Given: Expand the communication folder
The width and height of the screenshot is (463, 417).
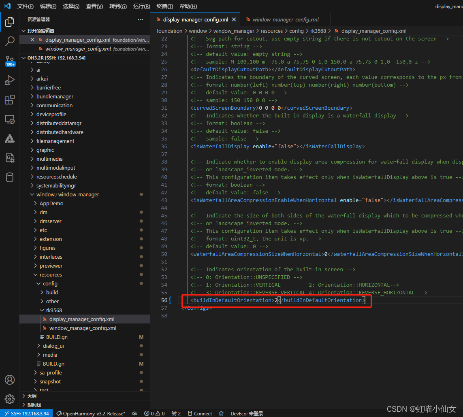Looking at the screenshot, I should [x=84, y=105].
